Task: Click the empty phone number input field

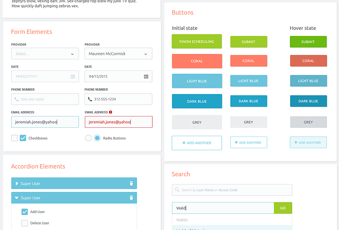Action: [45, 99]
